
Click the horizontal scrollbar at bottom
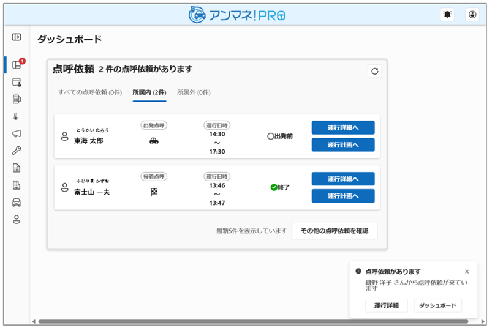point(245,321)
